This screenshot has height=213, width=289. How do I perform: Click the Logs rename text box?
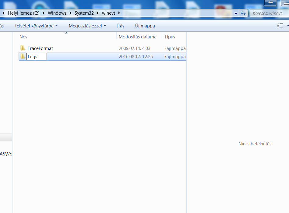click(36, 56)
